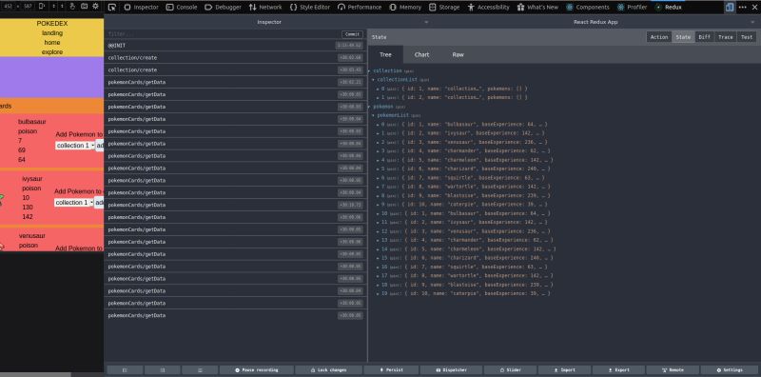Collapse the collection state node
The height and width of the screenshot is (377, 761).
pyautogui.click(x=370, y=71)
